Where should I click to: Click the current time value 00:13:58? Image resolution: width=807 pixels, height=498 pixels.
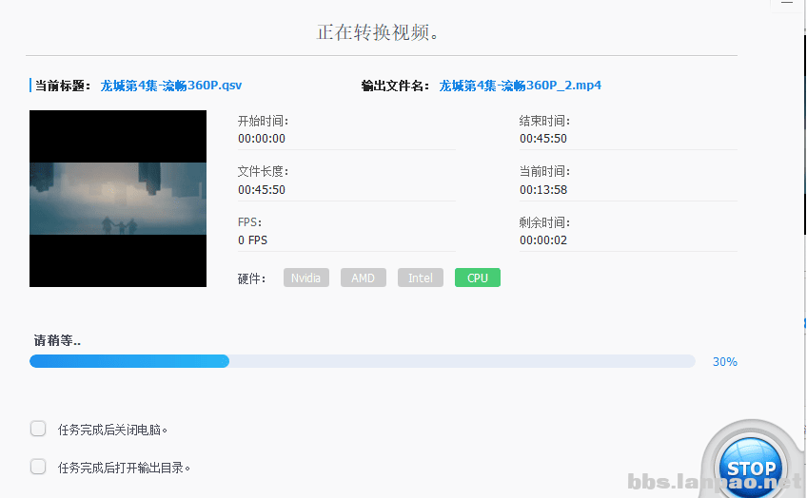(543, 190)
